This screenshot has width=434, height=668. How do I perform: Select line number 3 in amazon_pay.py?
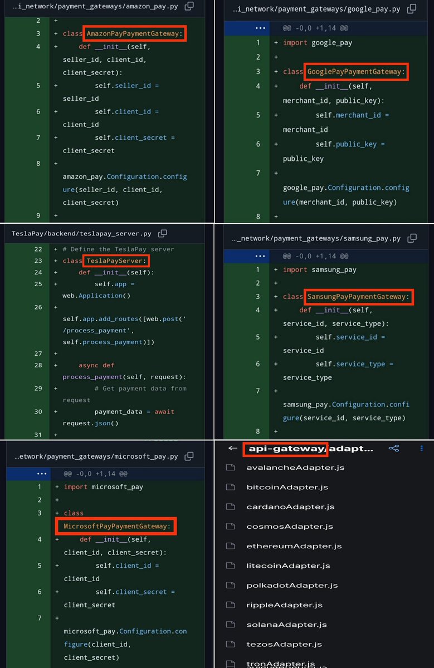pyautogui.click(x=38, y=33)
